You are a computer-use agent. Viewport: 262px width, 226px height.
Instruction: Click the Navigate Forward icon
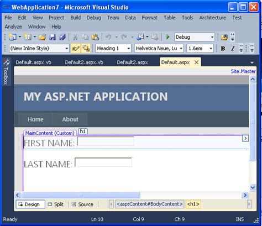(x=155, y=38)
